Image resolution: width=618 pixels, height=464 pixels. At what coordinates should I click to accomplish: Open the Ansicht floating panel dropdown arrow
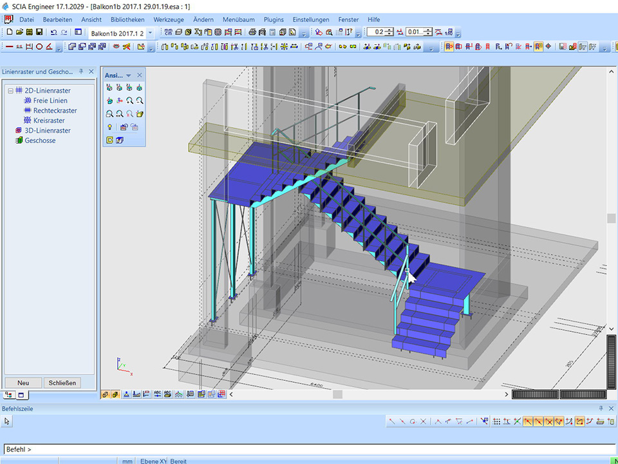pos(129,75)
